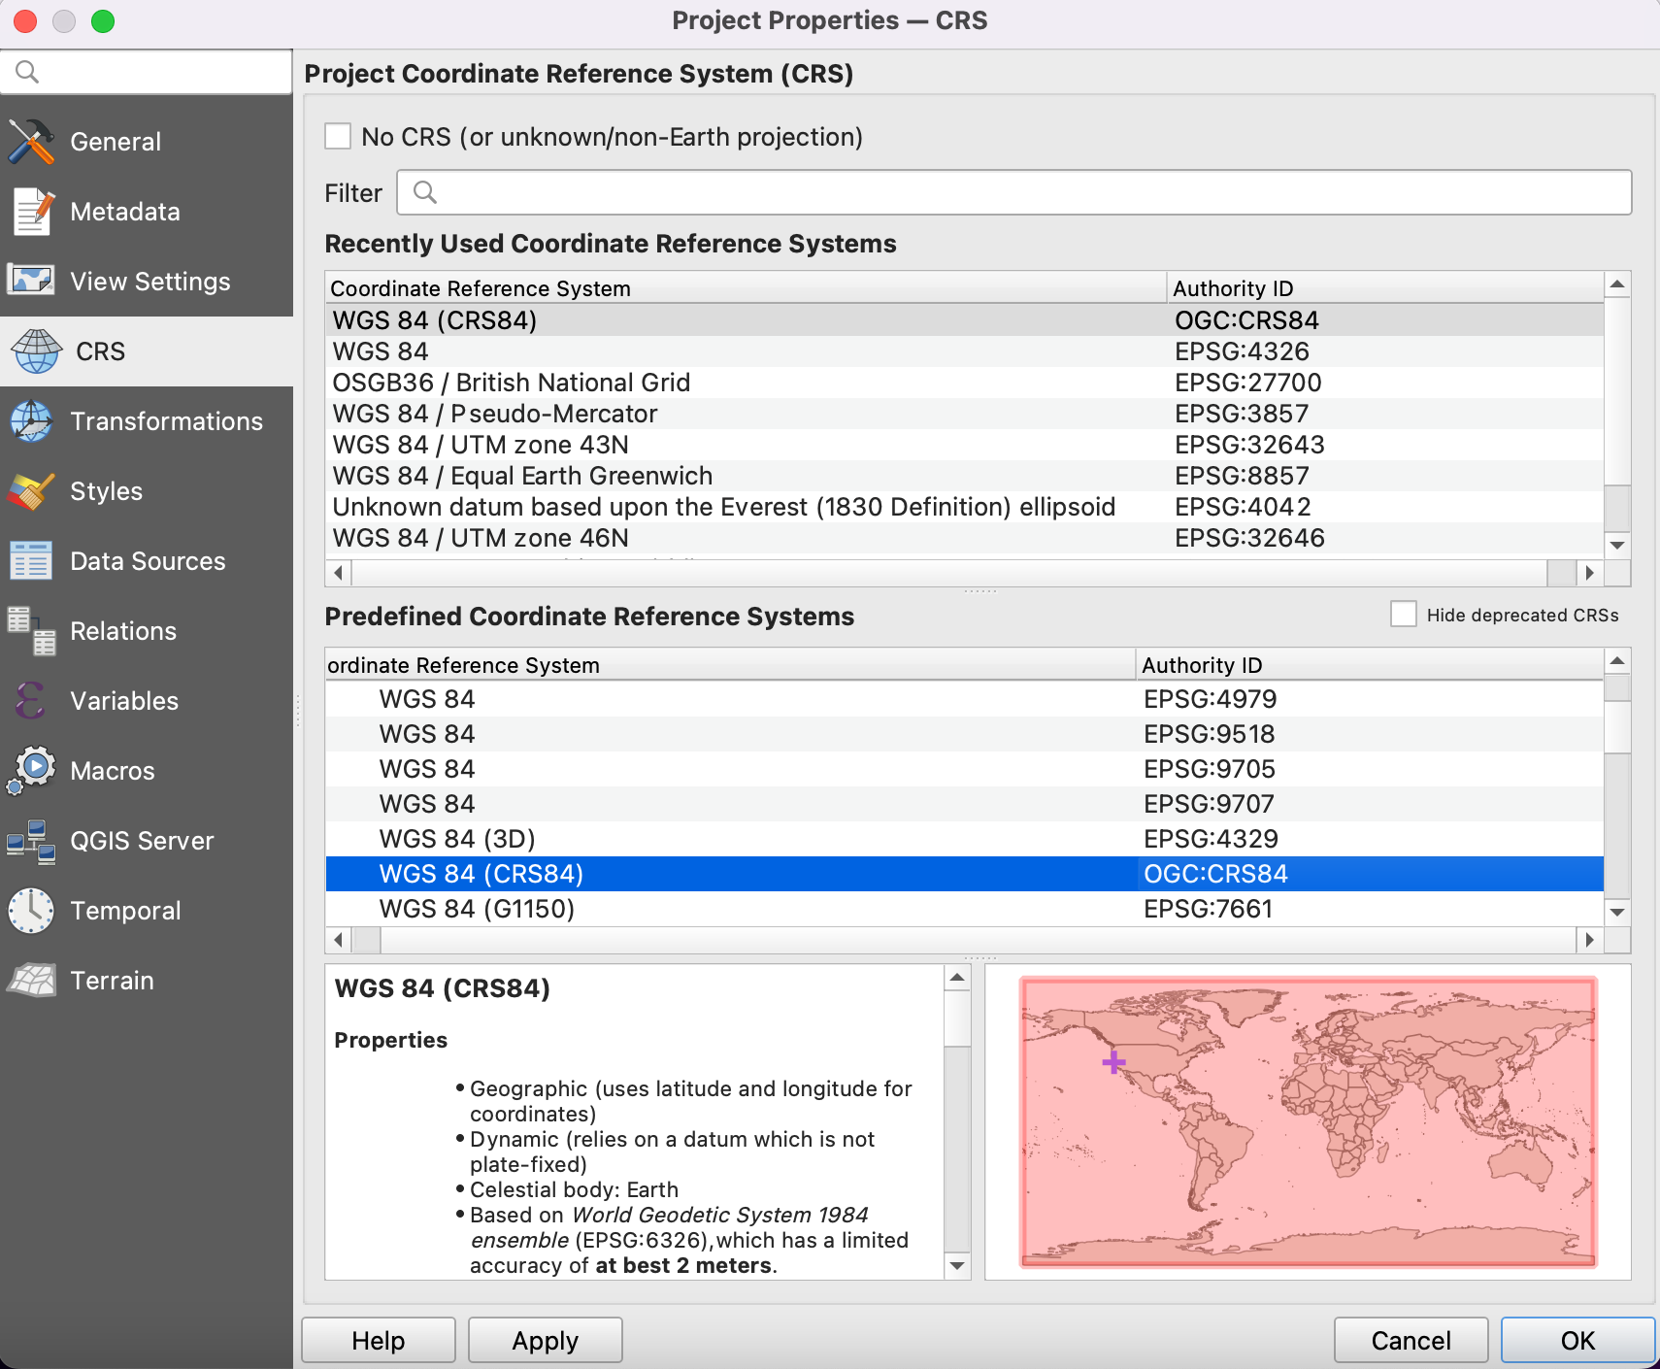1660x1369 pixels.
Task: Switch to the Terrain tab
Action: point(112,981)
